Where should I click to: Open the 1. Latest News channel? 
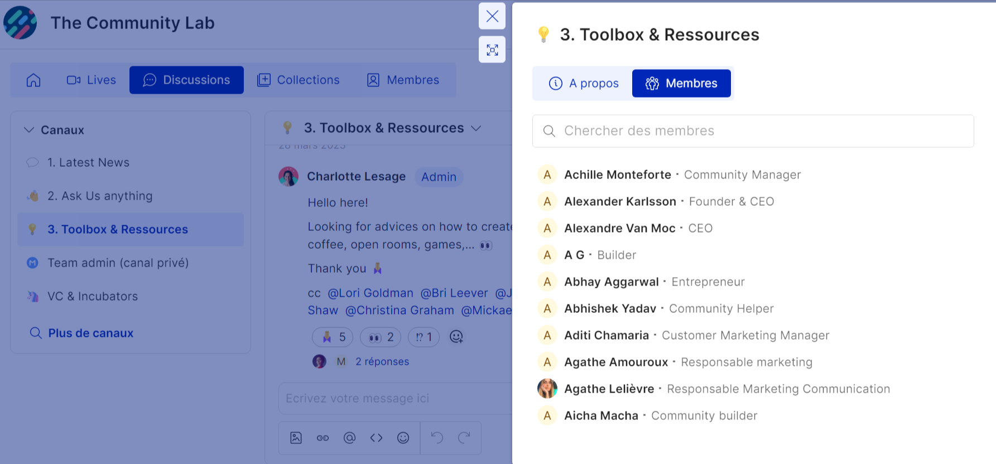(x=131, y=162)
